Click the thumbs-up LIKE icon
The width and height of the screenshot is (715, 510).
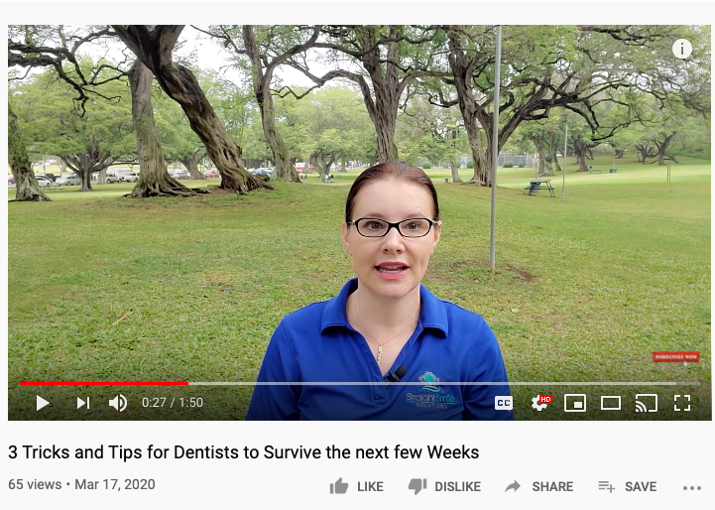click(x=339, y=486)
